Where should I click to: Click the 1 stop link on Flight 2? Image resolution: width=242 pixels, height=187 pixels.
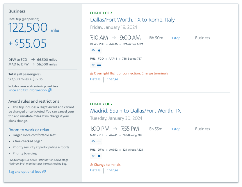tap(176, 129)
